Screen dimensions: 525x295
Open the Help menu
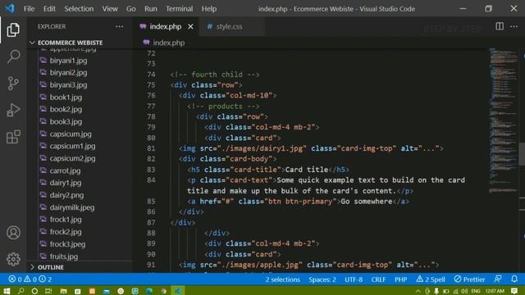tap(209, 9)
